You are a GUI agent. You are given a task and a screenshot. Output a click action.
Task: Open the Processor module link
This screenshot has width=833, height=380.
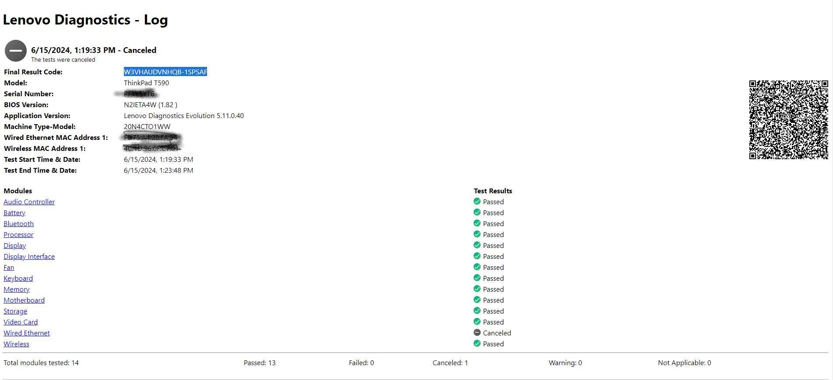pos(18,234)
